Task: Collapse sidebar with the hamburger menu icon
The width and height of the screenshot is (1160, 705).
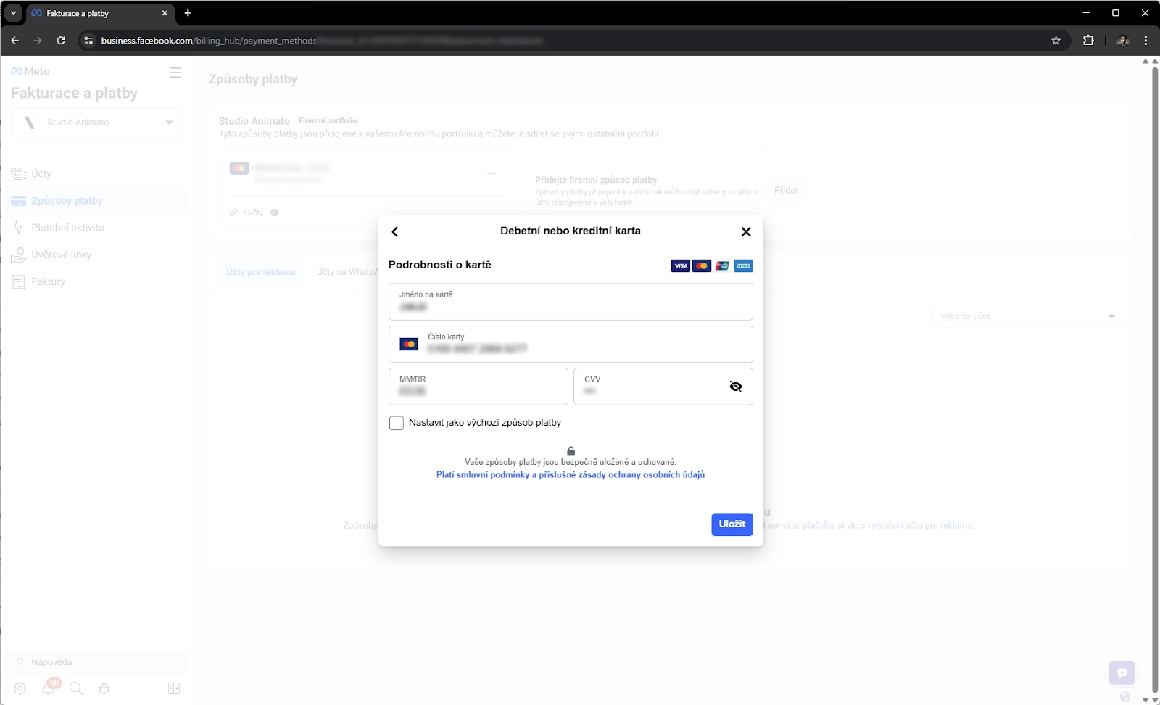Action: [x=175, y=73]
